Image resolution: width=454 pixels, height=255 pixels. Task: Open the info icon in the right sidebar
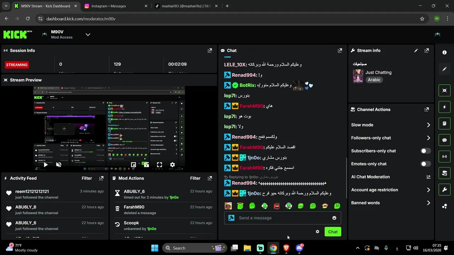444,52
